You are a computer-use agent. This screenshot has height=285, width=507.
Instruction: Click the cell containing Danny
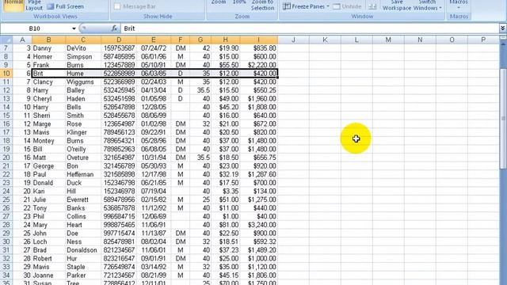[49, 48]
